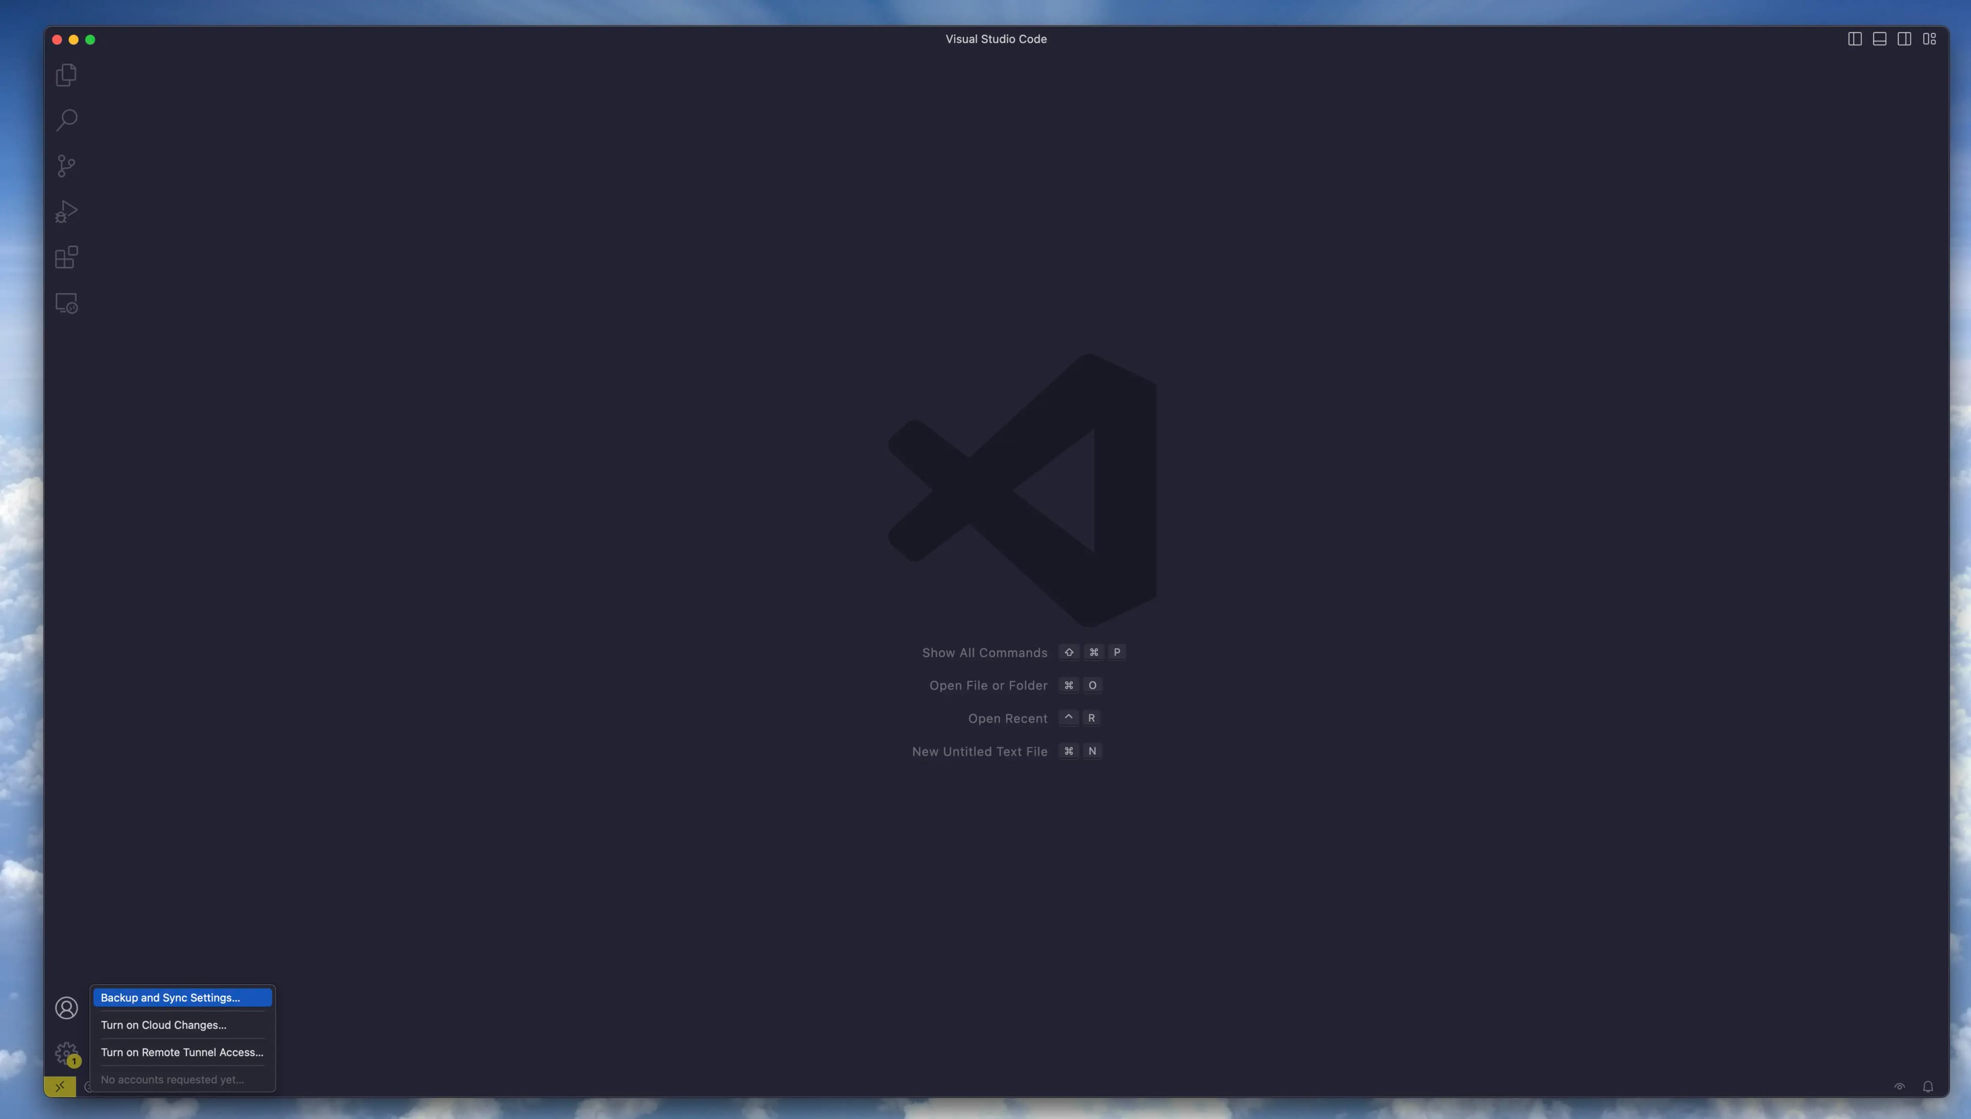The image size is (1971, 1119).
Task: Choose Turn on Remote Tunnel Access
Action: point(182,1052)
